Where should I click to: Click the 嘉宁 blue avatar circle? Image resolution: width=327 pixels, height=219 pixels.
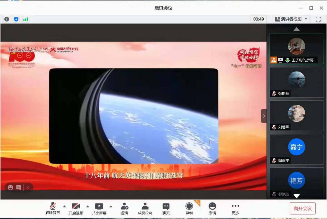[x=297, y=147]
